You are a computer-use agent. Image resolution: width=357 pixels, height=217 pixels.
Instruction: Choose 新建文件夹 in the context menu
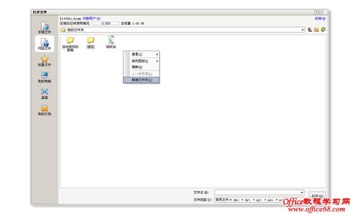click(x=141, y=80)
